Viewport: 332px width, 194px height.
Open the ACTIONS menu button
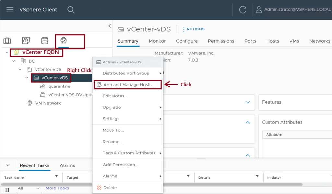[194, 29]
